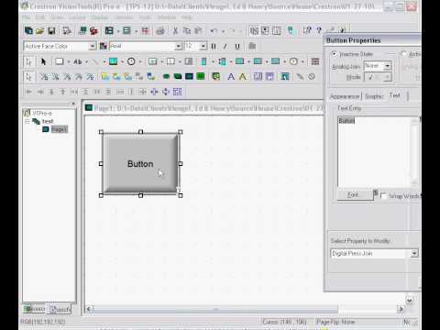
Task: Click the scroll-right arrow of Page1
Action: click(x=401, y=309)
